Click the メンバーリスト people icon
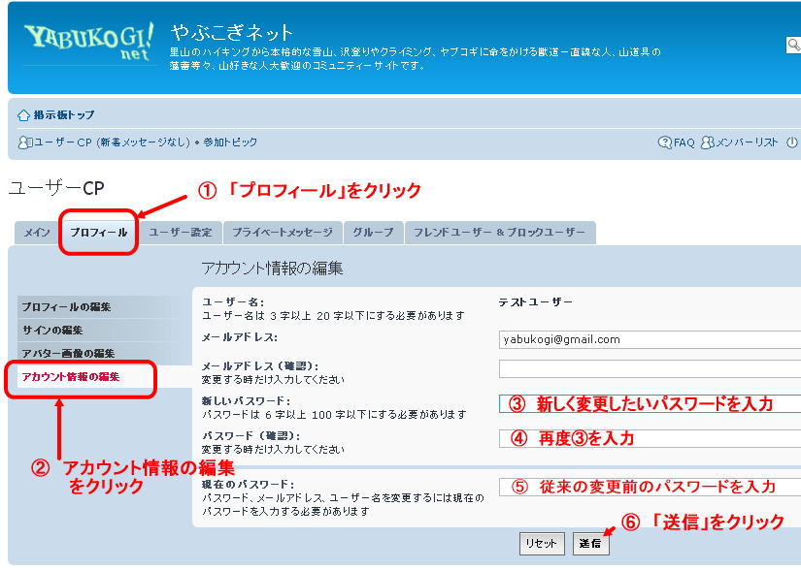Screen dimensions: 801x570 (708, 142)
